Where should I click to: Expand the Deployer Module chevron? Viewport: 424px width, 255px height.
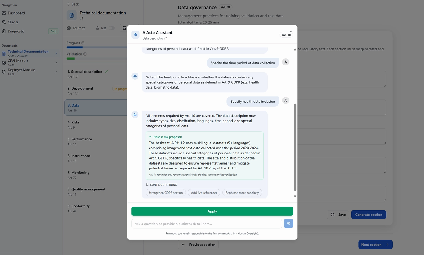tap(56, 72)
